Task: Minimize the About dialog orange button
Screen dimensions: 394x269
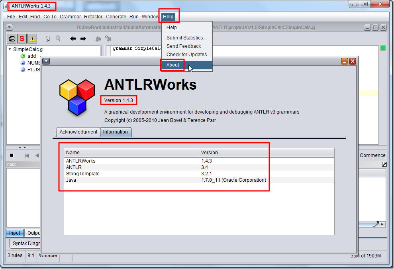Action: [345, 61]
